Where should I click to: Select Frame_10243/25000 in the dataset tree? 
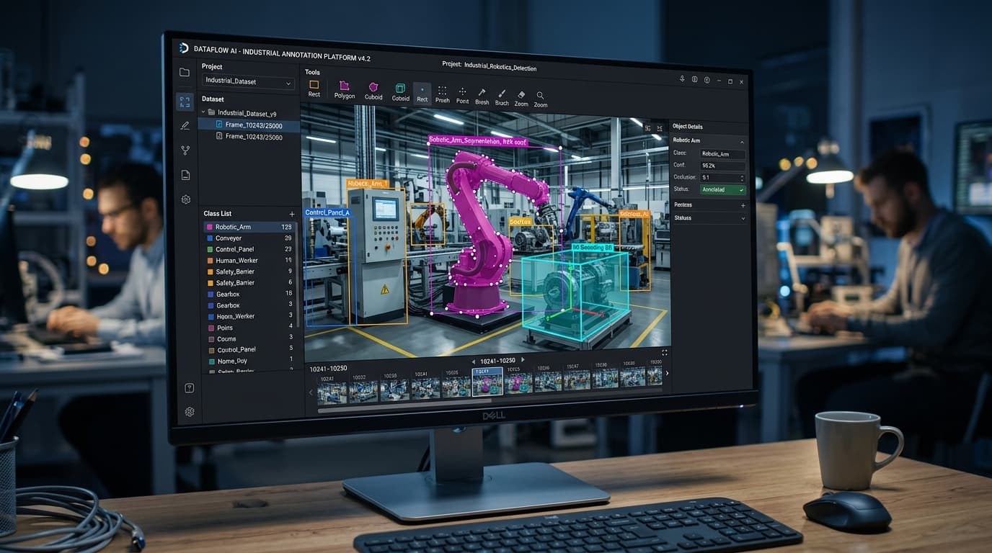pos(249,125)
